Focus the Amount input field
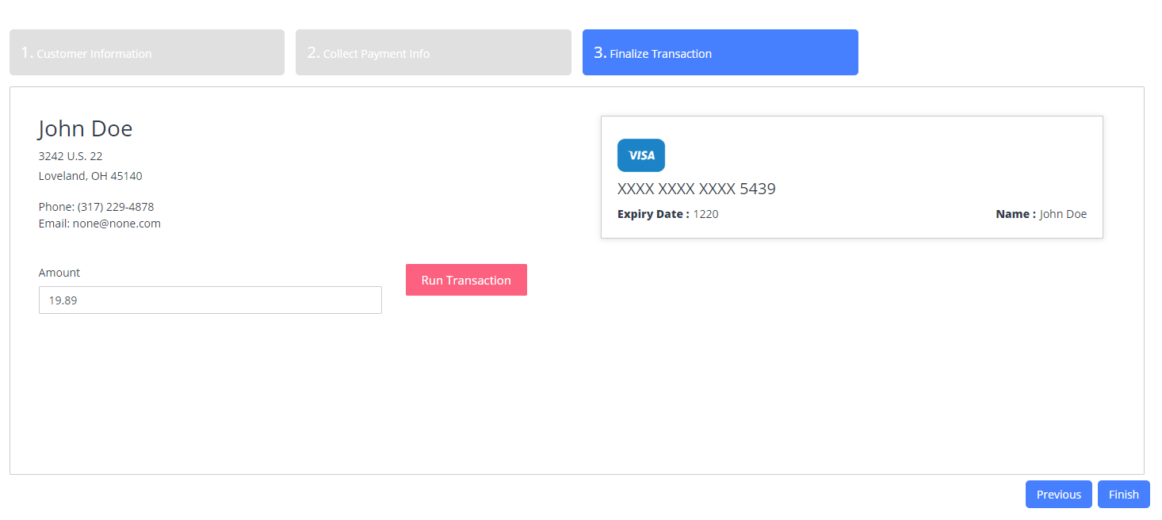This screenshot has height=520, width=1162. pyautogui.click(x=210, y=300)
